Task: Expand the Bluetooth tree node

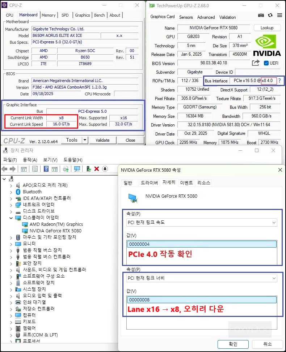Action: tap(11, 192)
